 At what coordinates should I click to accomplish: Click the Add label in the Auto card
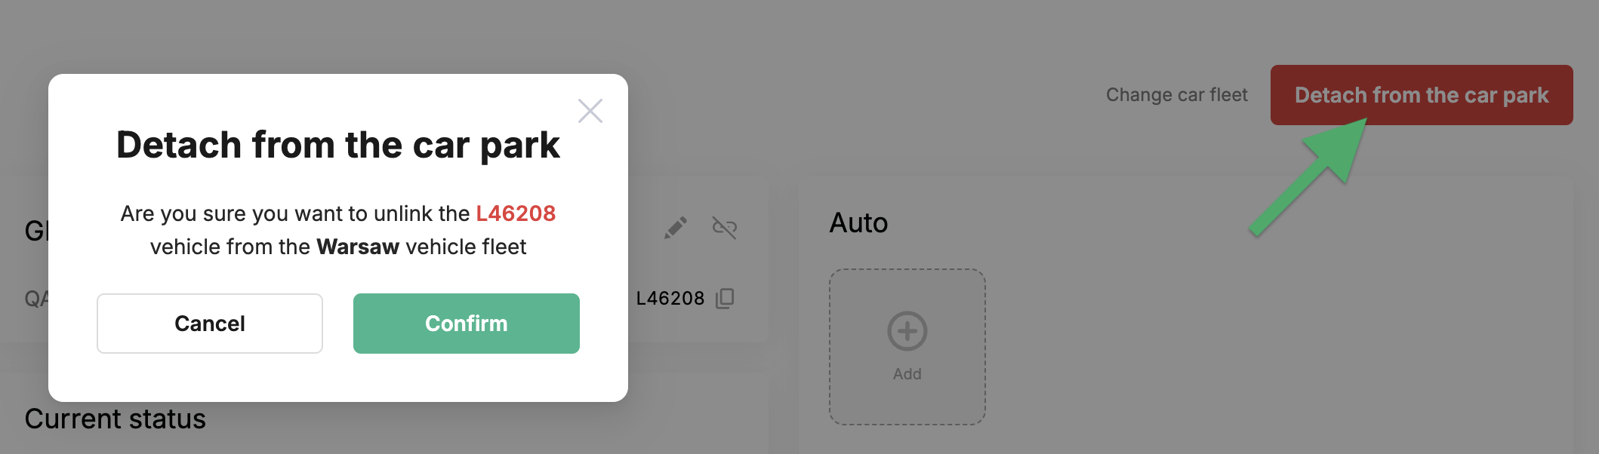907,374
